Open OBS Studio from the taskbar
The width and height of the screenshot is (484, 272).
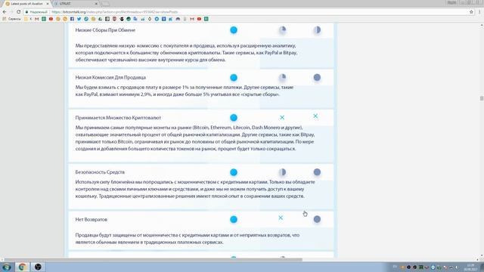[38, 267]
